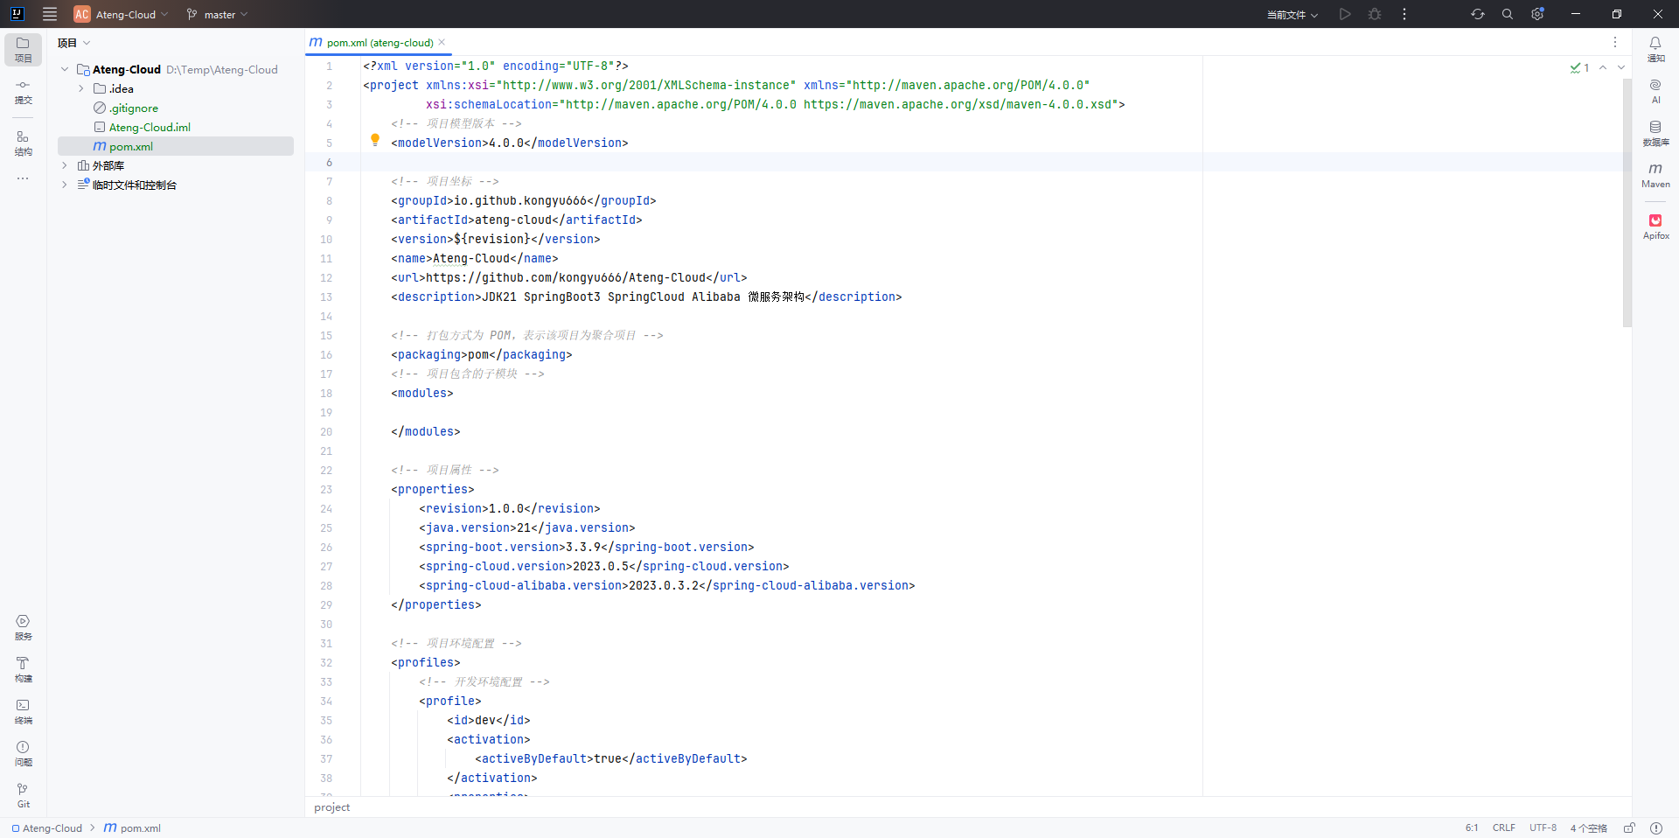Open the Apifox plugin panel
This screenshot has width=1679, height=838.
[x=1655, y=226]
